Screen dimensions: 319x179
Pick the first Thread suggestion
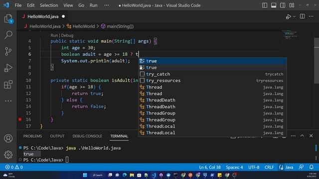213,87
